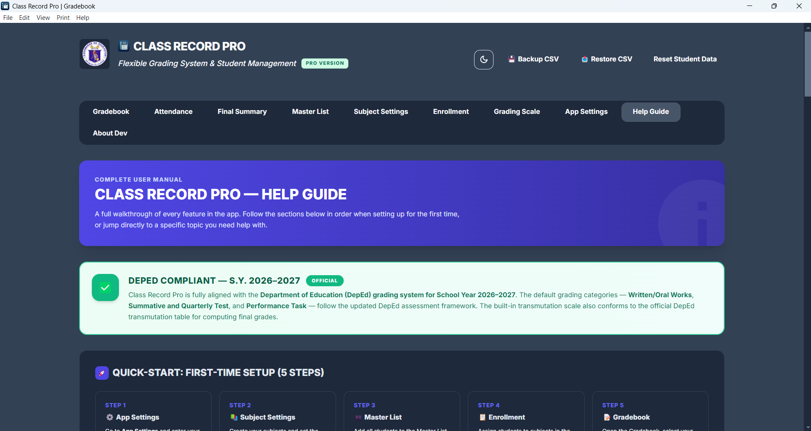
Task: Open the Attendance tab
Action: 173,112
